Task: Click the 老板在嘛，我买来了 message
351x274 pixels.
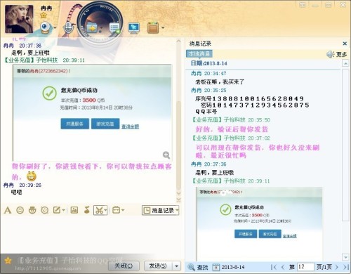Action: [220, 81]
